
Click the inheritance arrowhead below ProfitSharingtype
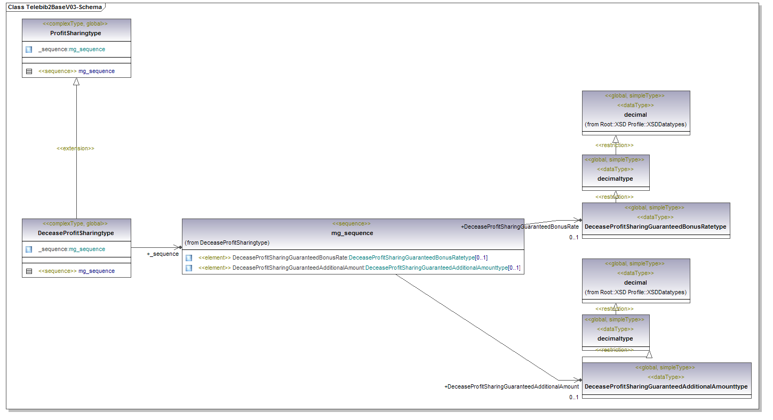76,82
